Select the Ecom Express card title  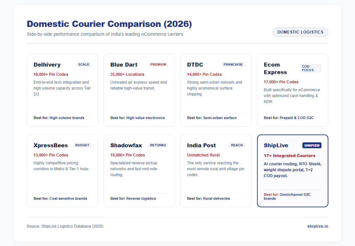(275, 69)
